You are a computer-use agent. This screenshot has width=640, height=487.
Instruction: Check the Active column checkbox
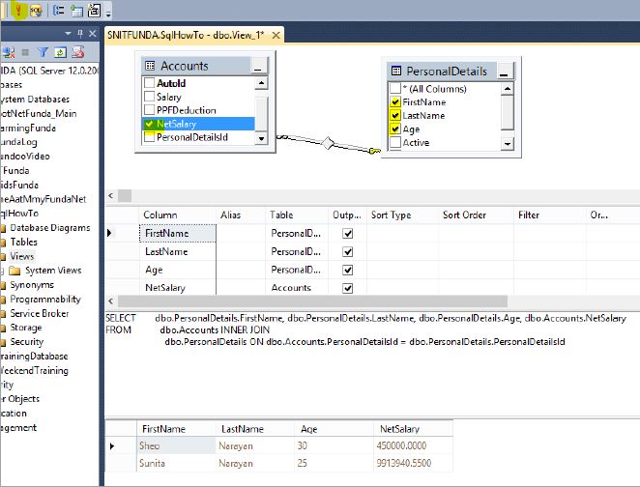coord(395,142)
